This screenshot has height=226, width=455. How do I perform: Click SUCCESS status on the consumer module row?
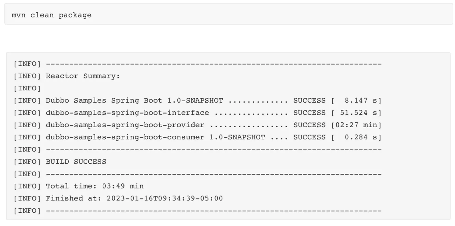[309, 137]
